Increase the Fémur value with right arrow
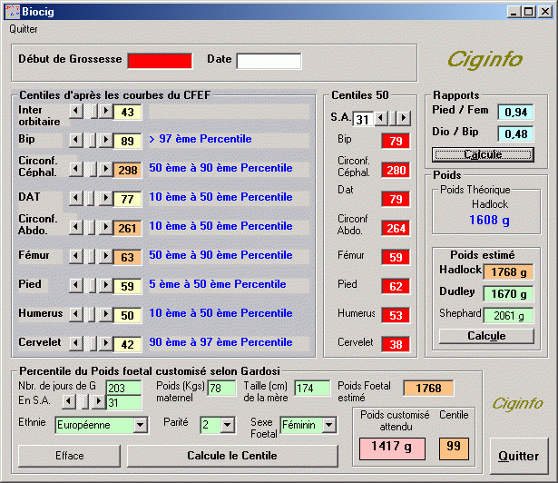This screenshot has height=483, width=558. 105,256
